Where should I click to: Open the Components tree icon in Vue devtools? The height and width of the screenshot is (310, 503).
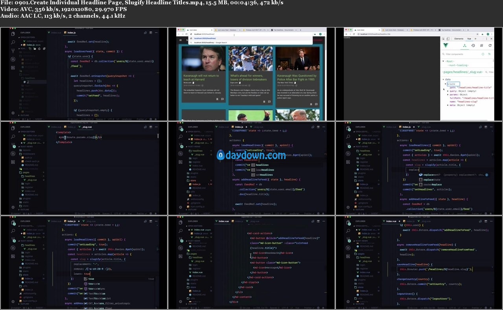click(x=464, y=46)
